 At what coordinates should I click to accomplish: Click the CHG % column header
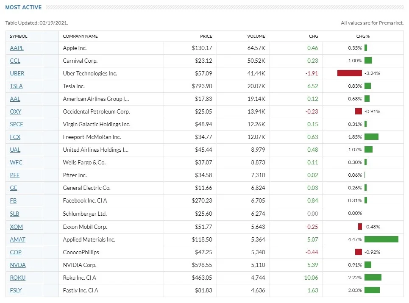pyautogui.click(x=363, y=36)
